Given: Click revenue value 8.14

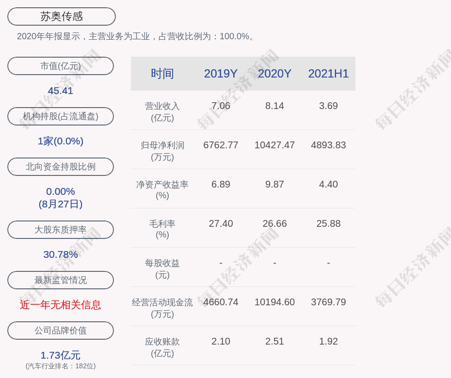Looking at the screenshot, I should point(274,106).
